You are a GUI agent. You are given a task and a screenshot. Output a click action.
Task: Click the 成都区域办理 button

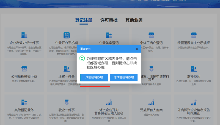94,78
